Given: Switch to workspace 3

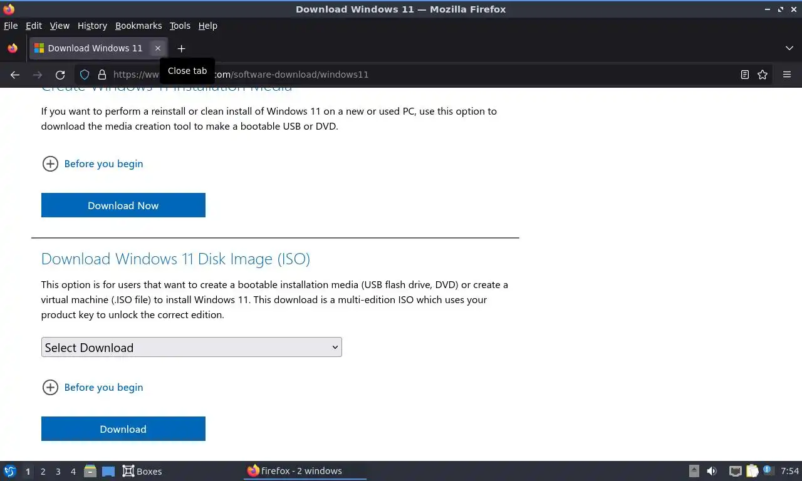Looking at the screenshot, I should coord(58,472).
